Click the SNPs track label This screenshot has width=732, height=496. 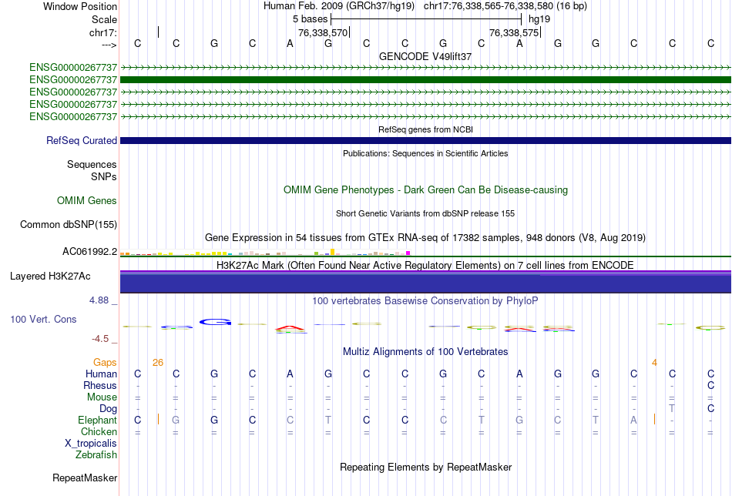[x=104, y=176]
